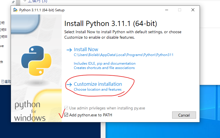Minimize the Python Setup window
The image size is (220, 138).
click(167, 10)
